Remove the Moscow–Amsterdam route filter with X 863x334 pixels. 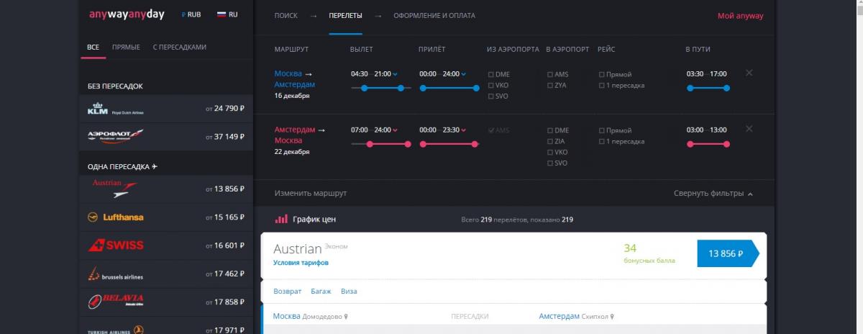click(x=749, y=73)
